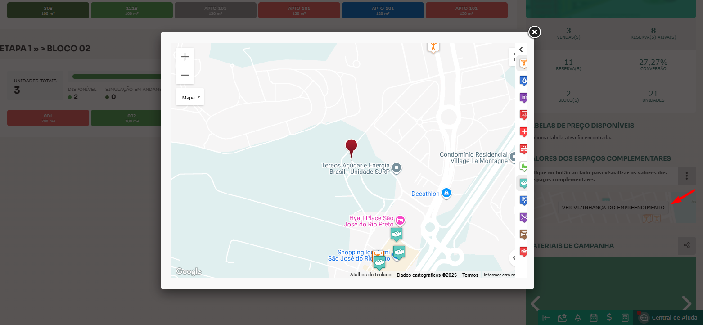
Task: Go to previous campaign material slide arrow
Action: 535,303
